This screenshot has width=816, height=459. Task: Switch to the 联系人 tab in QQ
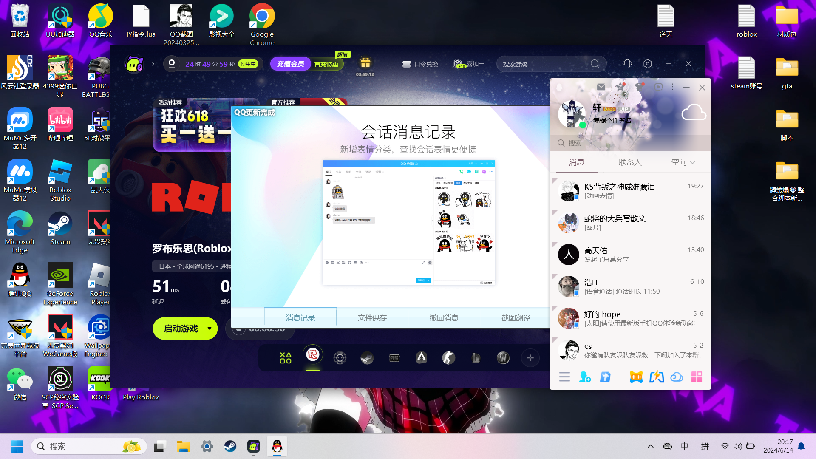click(x=630, y=162)
